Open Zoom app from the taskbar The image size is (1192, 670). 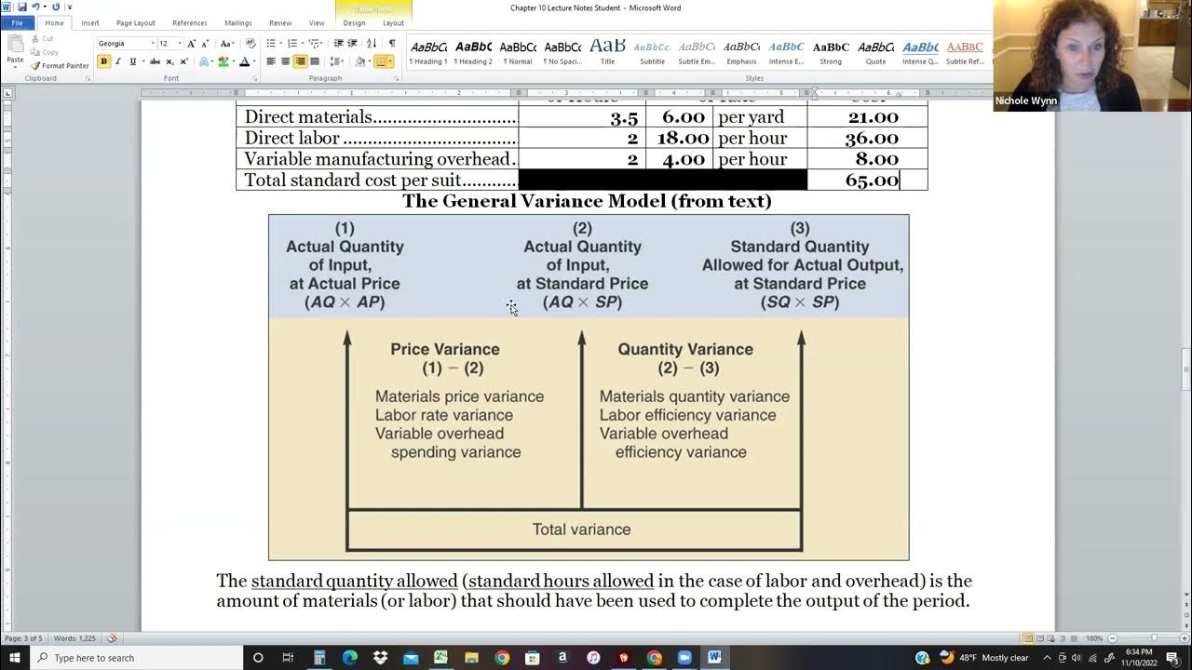click(x=684, y=658)
